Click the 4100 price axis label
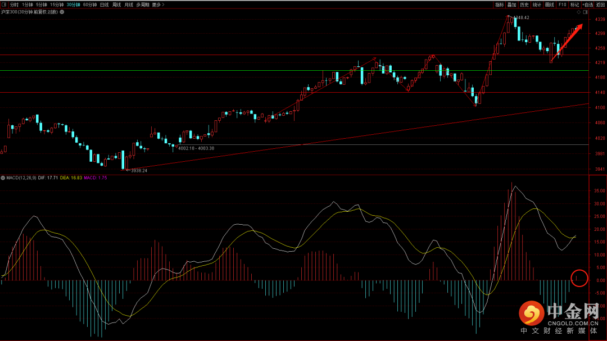607x341 pixels. 600,108
